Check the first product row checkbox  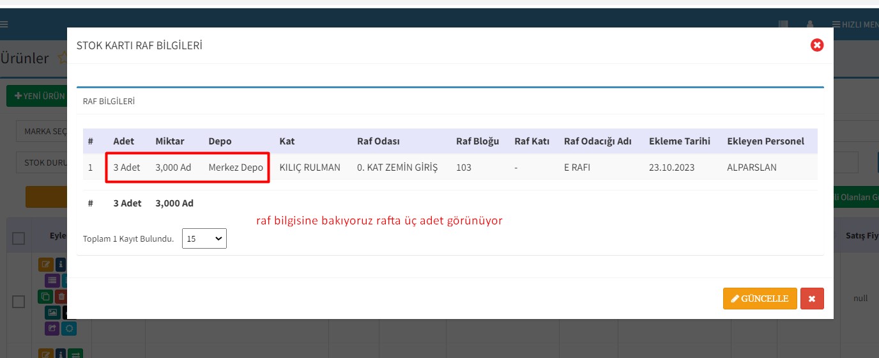pyautogui.click(x=19, y=301)
